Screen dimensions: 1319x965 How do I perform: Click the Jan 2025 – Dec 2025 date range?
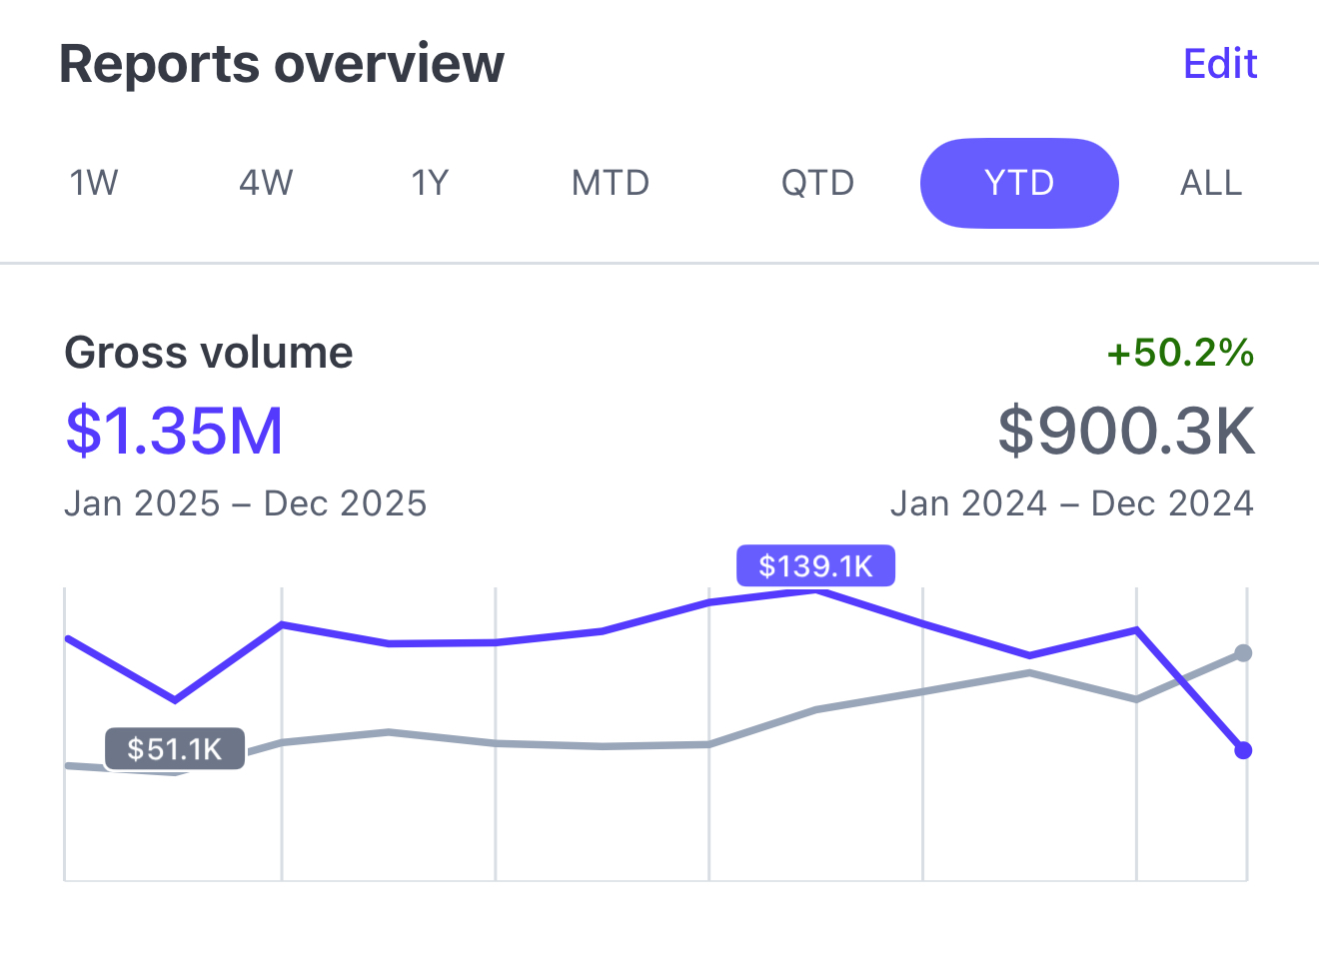(246, 503)
